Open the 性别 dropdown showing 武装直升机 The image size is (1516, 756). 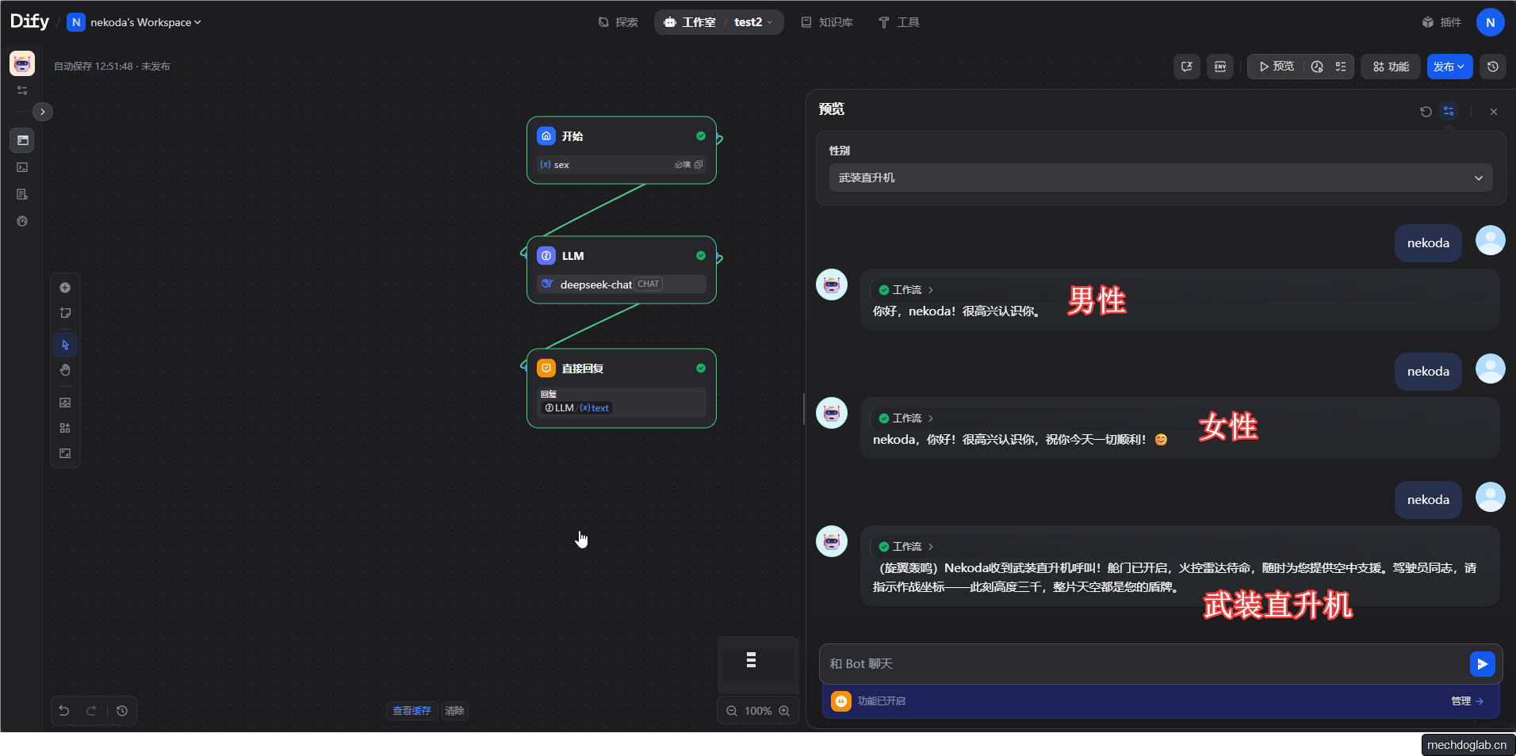click(1160, 178)
